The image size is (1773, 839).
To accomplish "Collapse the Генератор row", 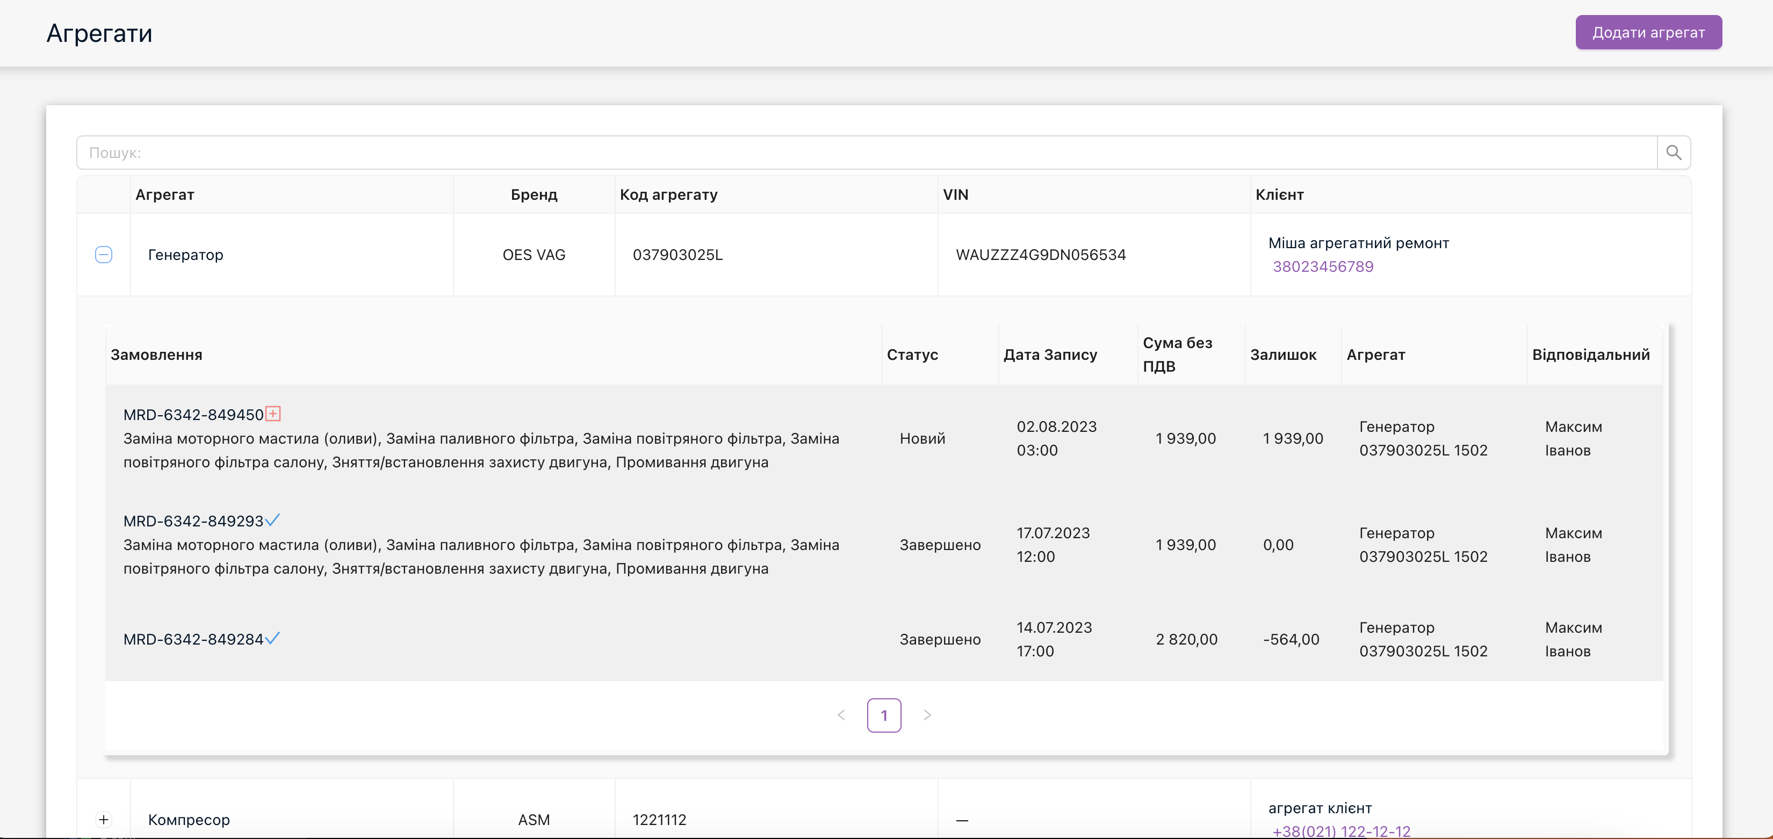I will 103,255.
